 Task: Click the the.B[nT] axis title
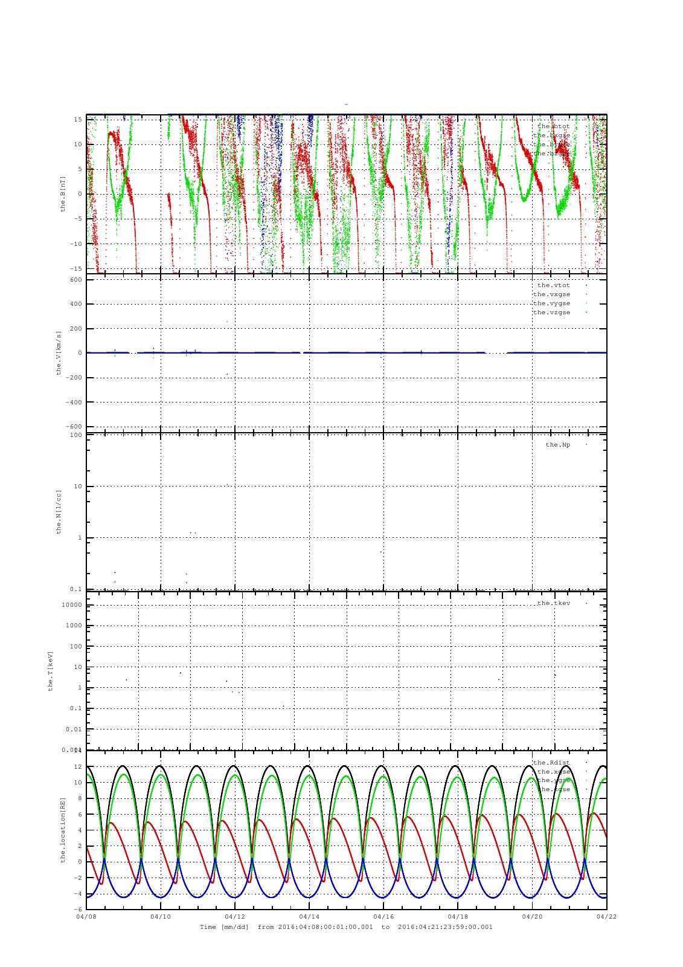[x=62, y=193]
